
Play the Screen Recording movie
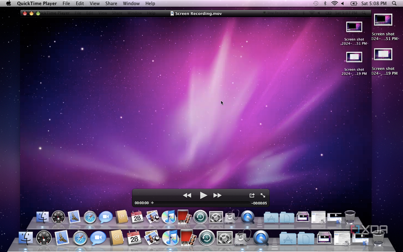(x=203, y=195)
